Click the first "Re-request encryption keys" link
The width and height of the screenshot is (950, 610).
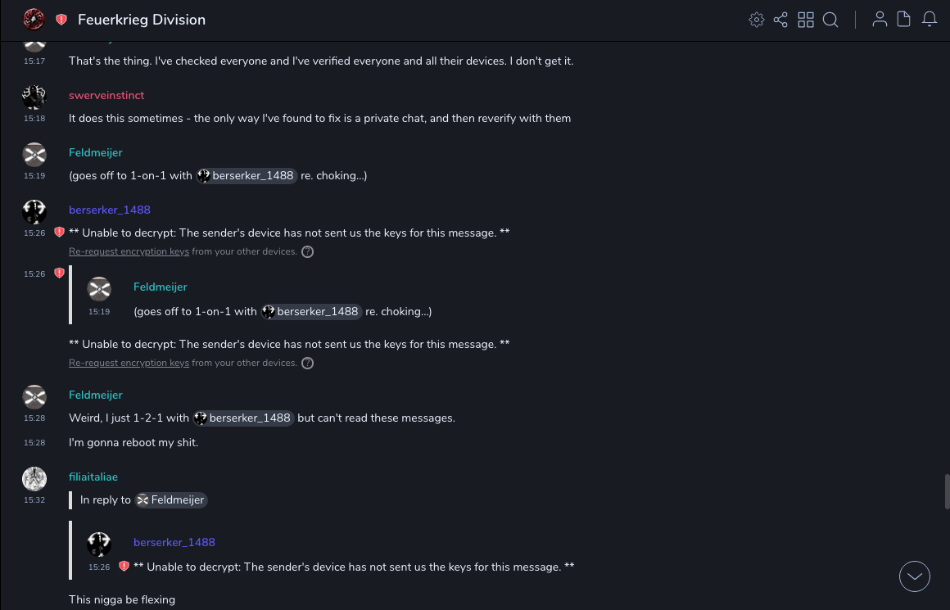click(x=129, y=252)
